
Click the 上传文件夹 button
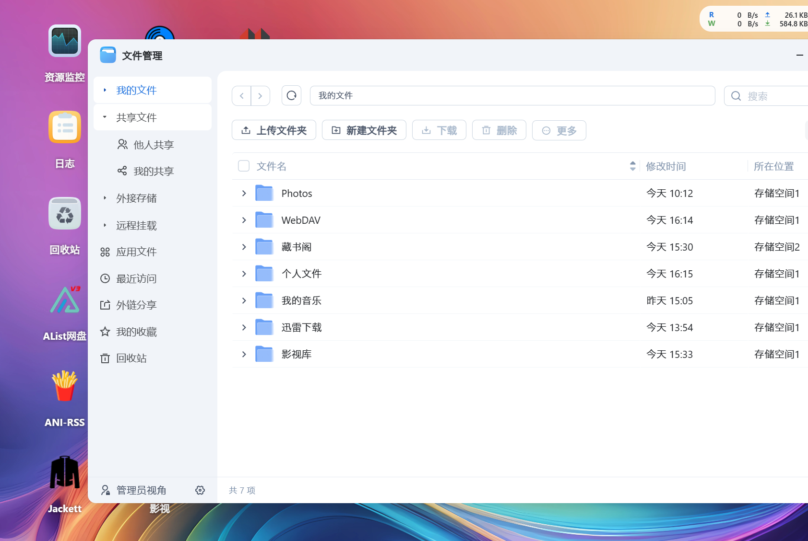[x=273, y=130]
